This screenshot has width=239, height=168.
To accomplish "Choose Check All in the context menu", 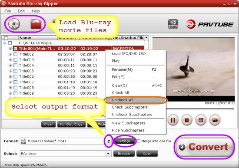I will pos(136,92).
